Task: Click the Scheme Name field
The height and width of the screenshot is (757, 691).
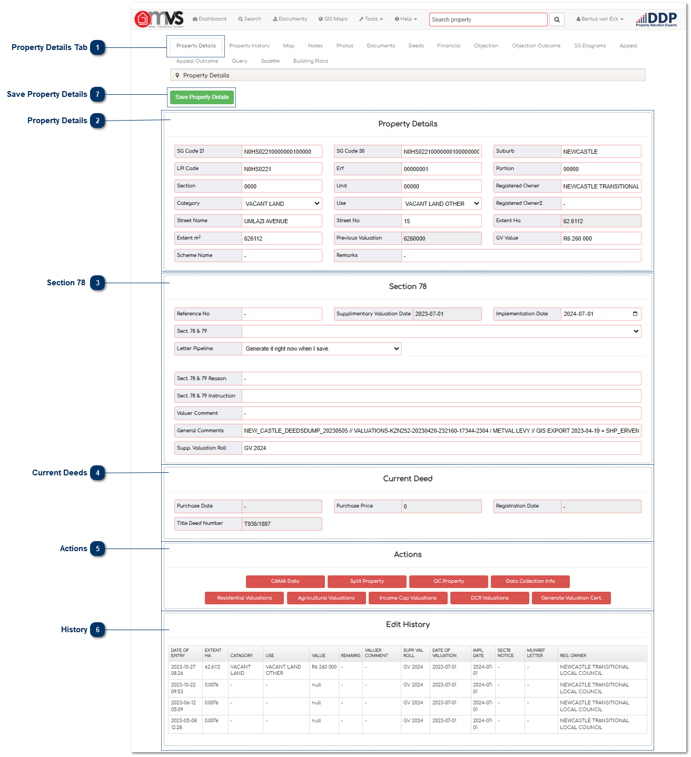Action: [282, 256]
